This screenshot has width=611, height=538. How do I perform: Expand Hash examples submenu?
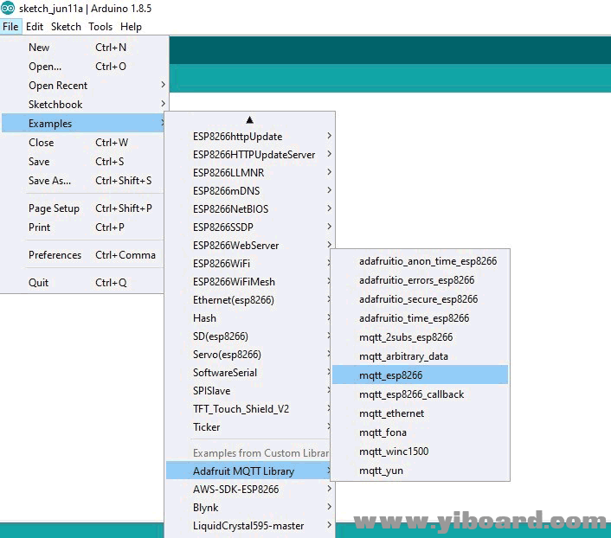(248, 318)
